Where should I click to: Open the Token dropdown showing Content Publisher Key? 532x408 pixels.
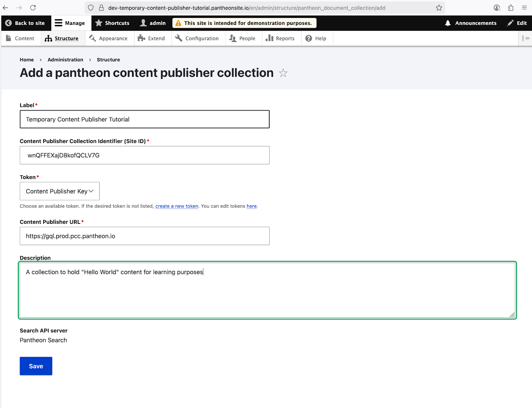point(60,191)
